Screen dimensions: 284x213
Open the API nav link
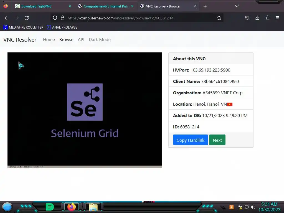tap(81, 39)
